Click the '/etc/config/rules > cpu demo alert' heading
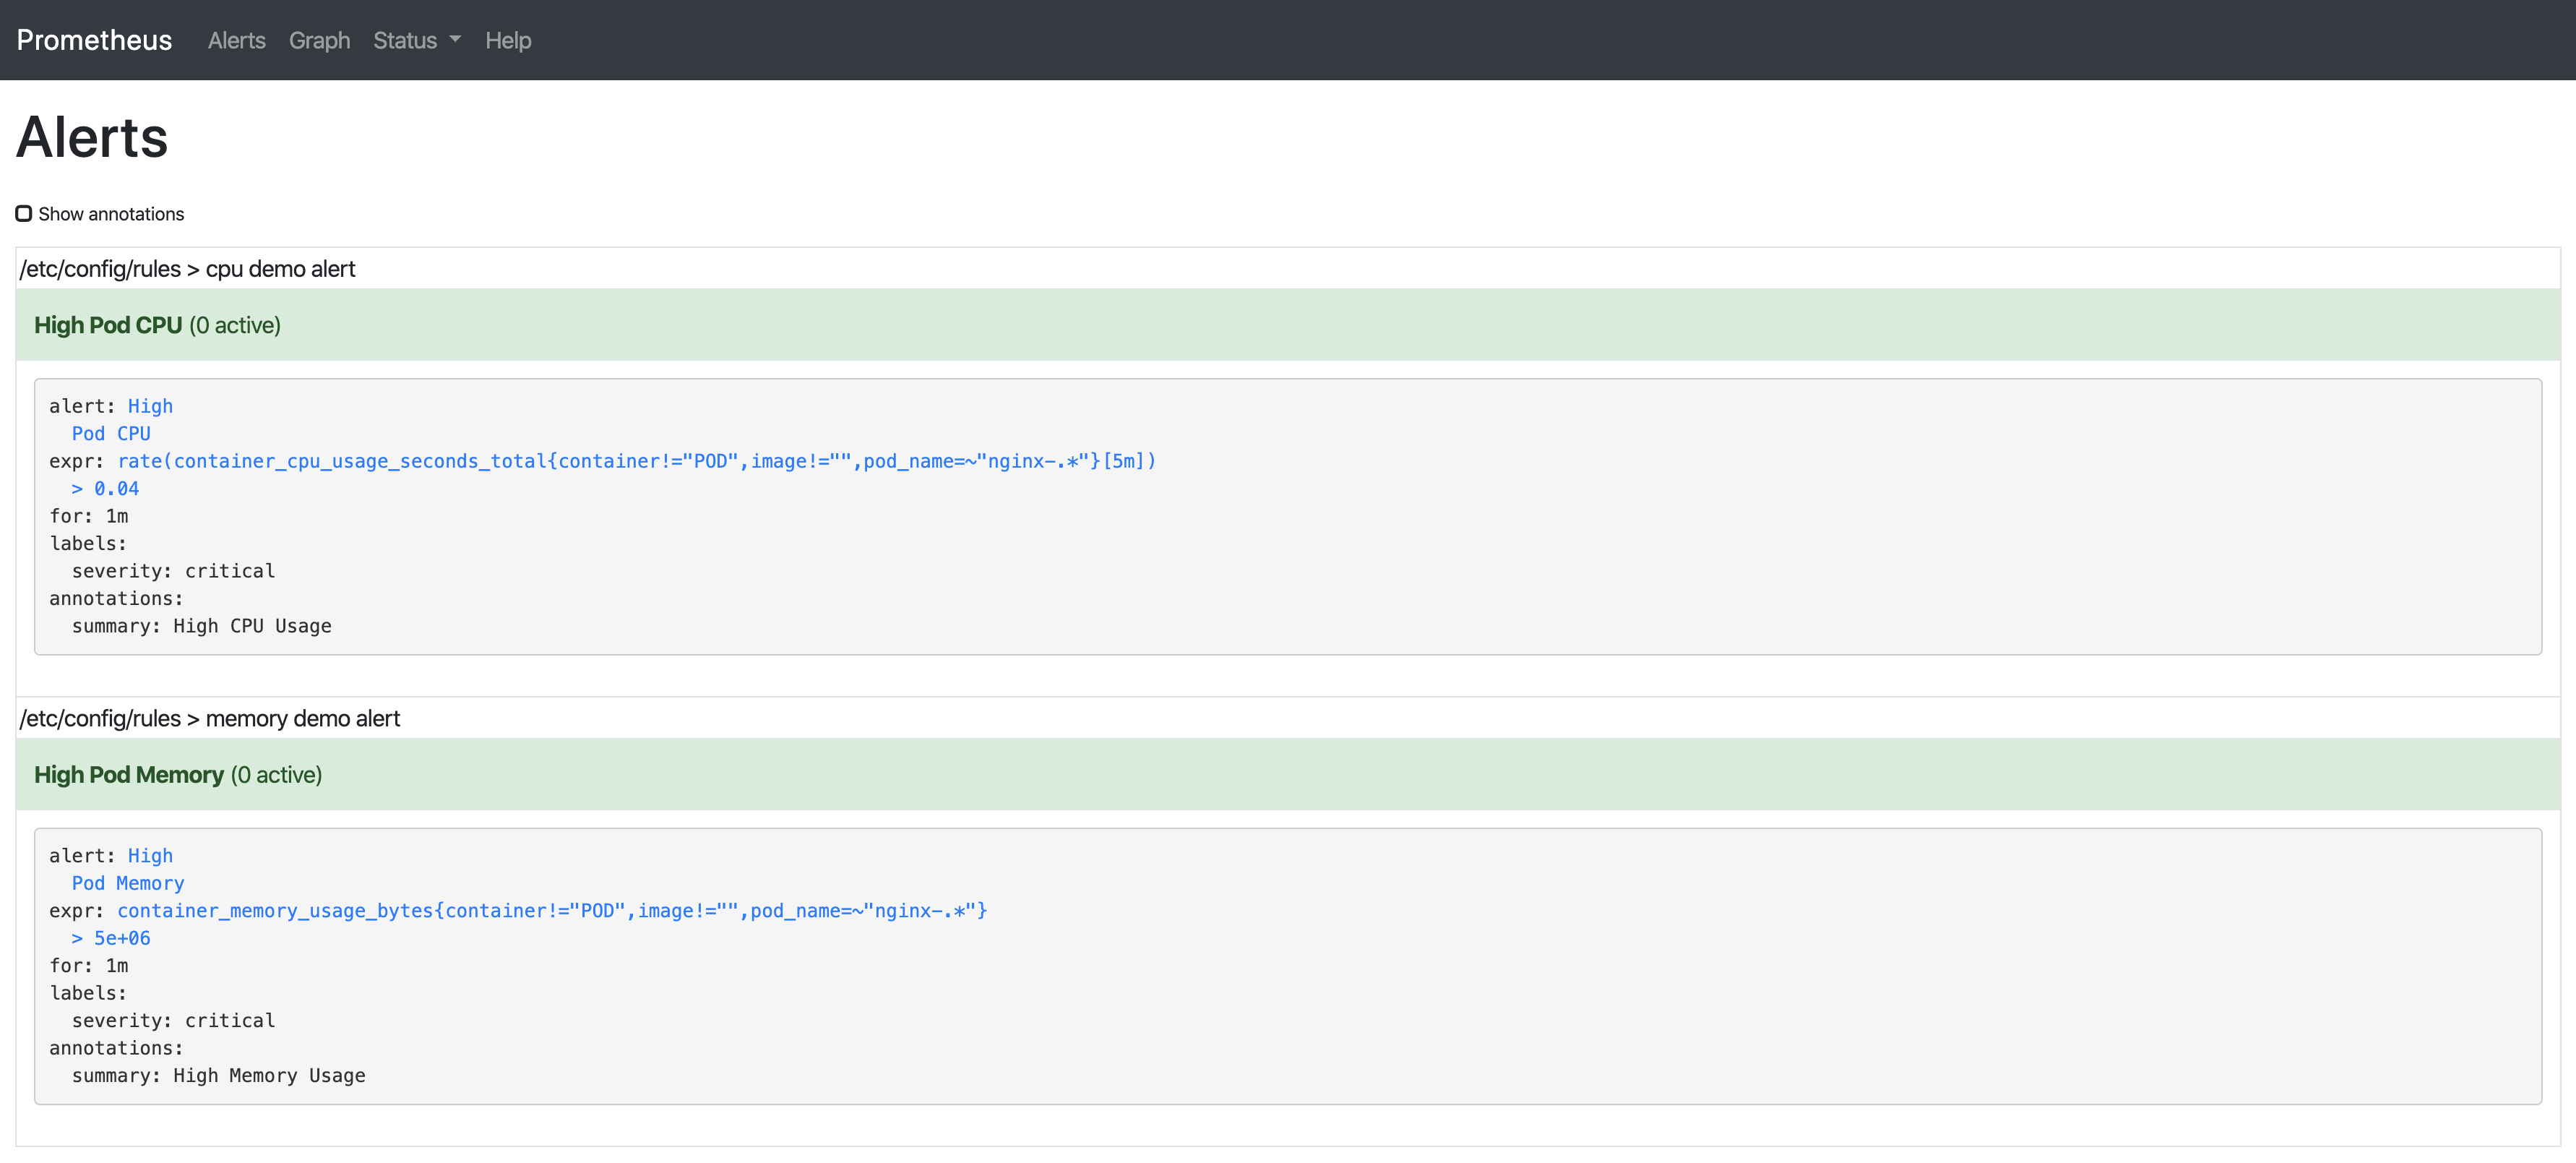 pyautogui.click(x=187, y=269)
